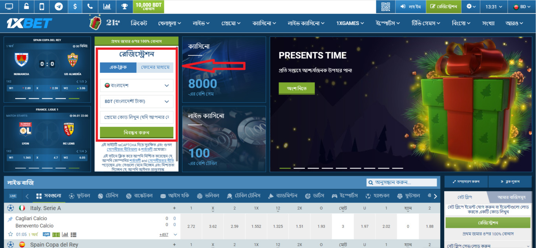Click the football icon beside Spain Copa del Rey
Screen dimensions: 536x248
click(11, 244)
